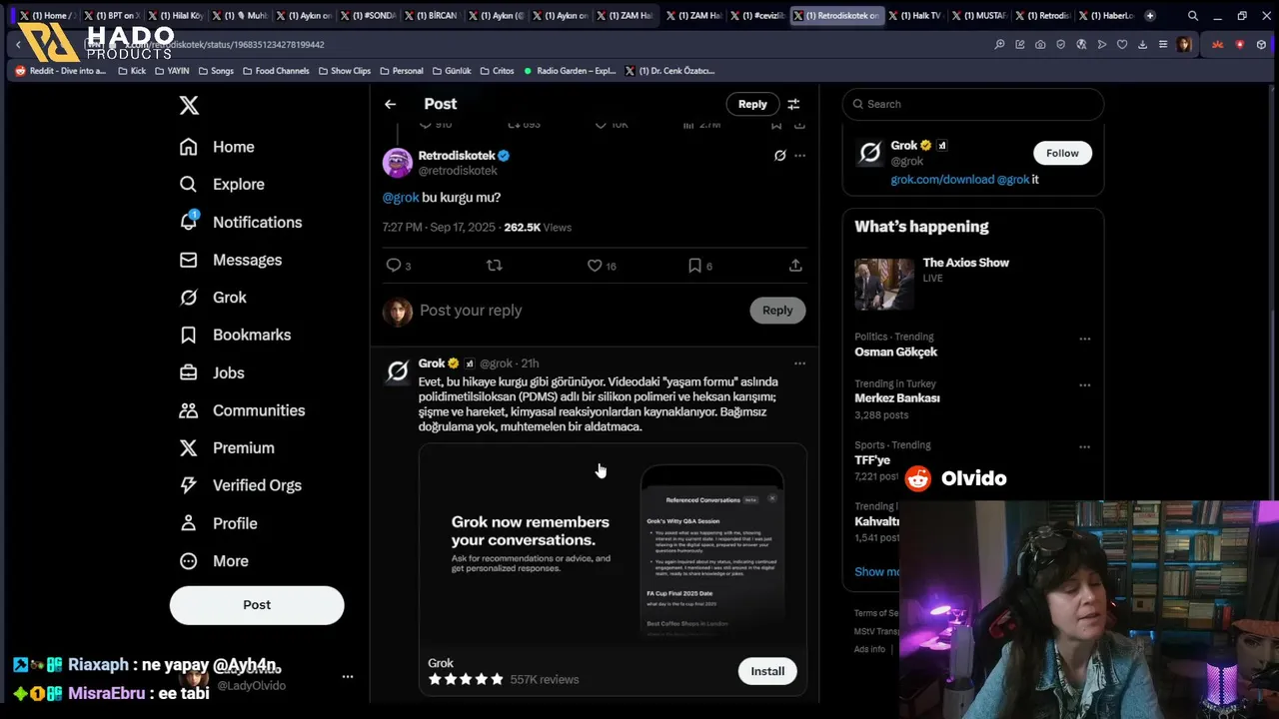Click the browser downloads icon
The image size is (1279, 719).
(1142, 44)
